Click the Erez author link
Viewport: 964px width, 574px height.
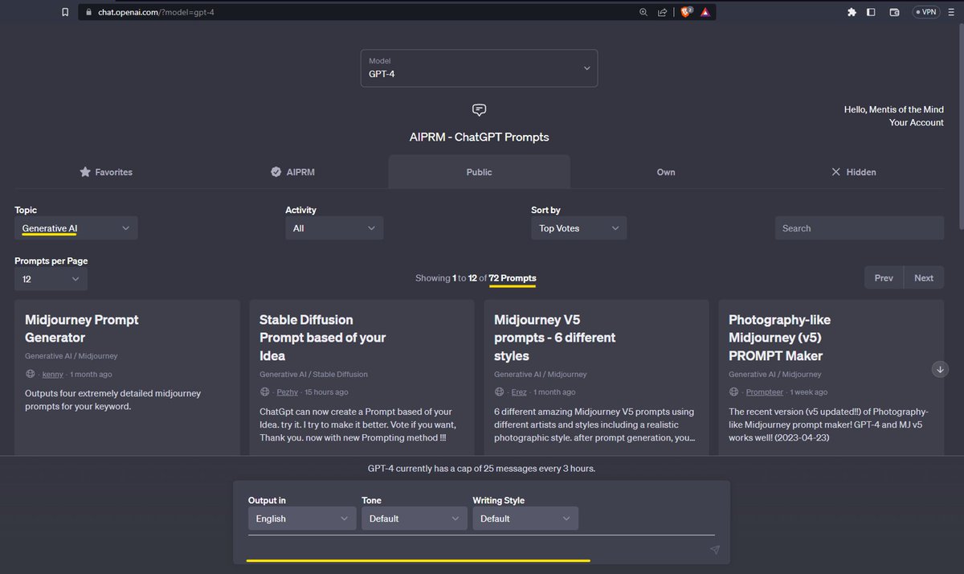[x=520, y=392]
